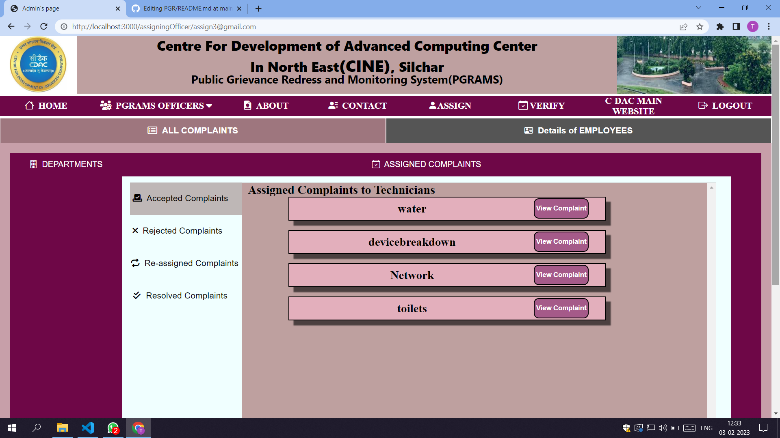This screenshot has height=438, width=780.
Task: Bookmark this page with star icon
Action: coord(700,27)
